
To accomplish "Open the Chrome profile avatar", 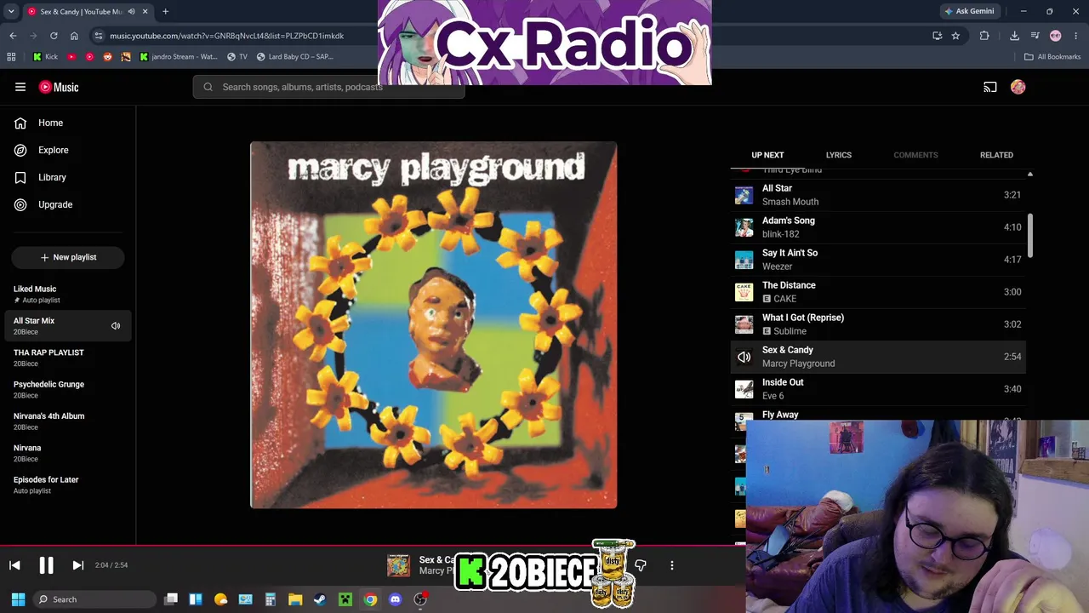I will [1056, 36].
